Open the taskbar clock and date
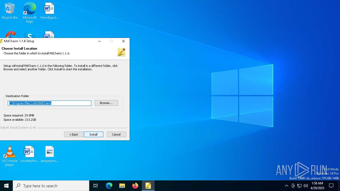This screenshot has width=340, height=191. 317,186
